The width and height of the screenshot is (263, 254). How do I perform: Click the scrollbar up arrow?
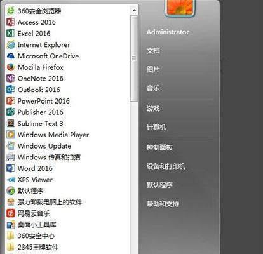134,10
